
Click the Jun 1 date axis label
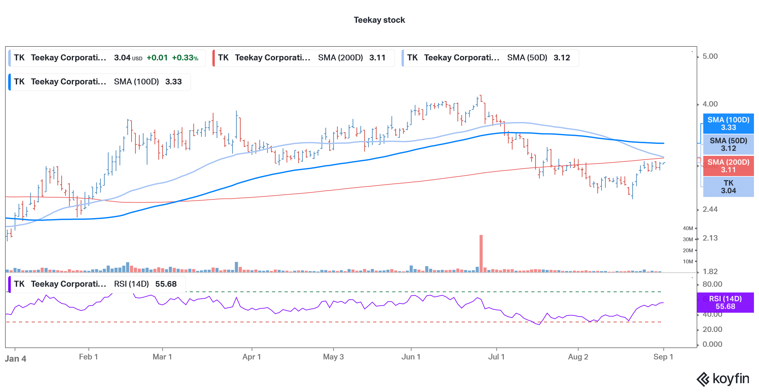[411, 357]
